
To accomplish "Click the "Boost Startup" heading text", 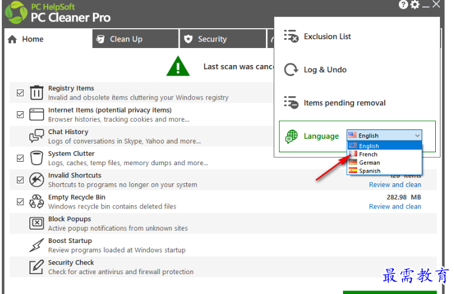I will 70,241.
